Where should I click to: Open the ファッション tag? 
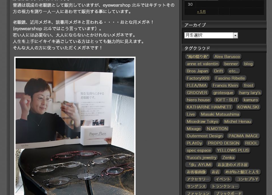click(x=198, y=193)
